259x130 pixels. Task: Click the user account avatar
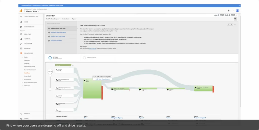point(237,10)
